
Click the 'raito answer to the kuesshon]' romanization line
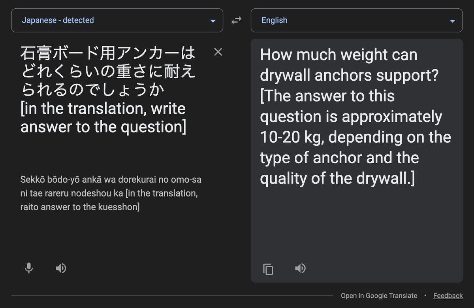point(80,207)
